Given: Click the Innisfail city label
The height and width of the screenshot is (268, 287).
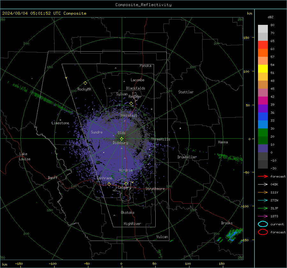Looking at the screenshot, I should [129, 115].
